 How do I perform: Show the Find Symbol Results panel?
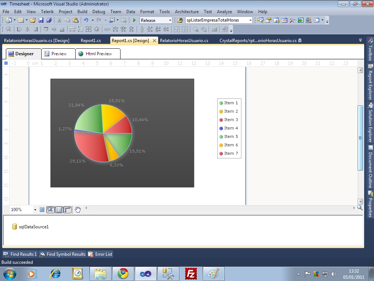[x=62, y=254]
